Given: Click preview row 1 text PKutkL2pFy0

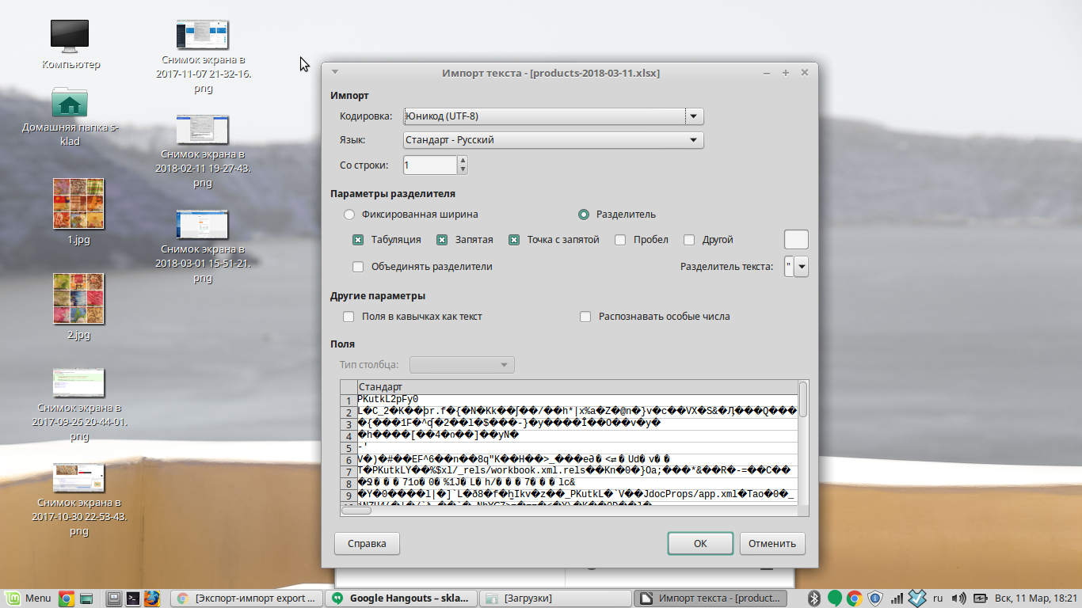Looking at the screenshot, I should [388, 400].
